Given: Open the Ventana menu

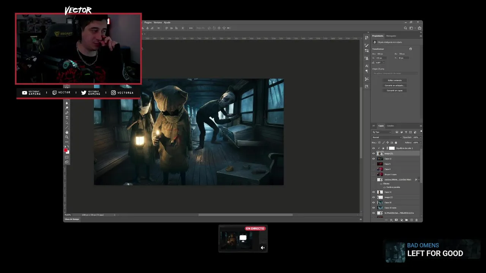Looking at the screenshot, I should [x=158, y=22].
